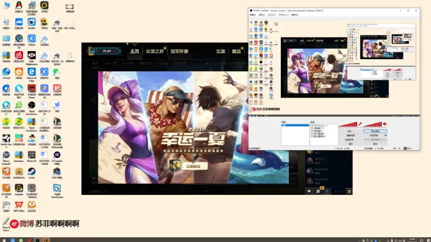Click the 立即前往 banner button
Viewport: 431px width, 242px height.
pyautogui.click(x=193, y=166)
